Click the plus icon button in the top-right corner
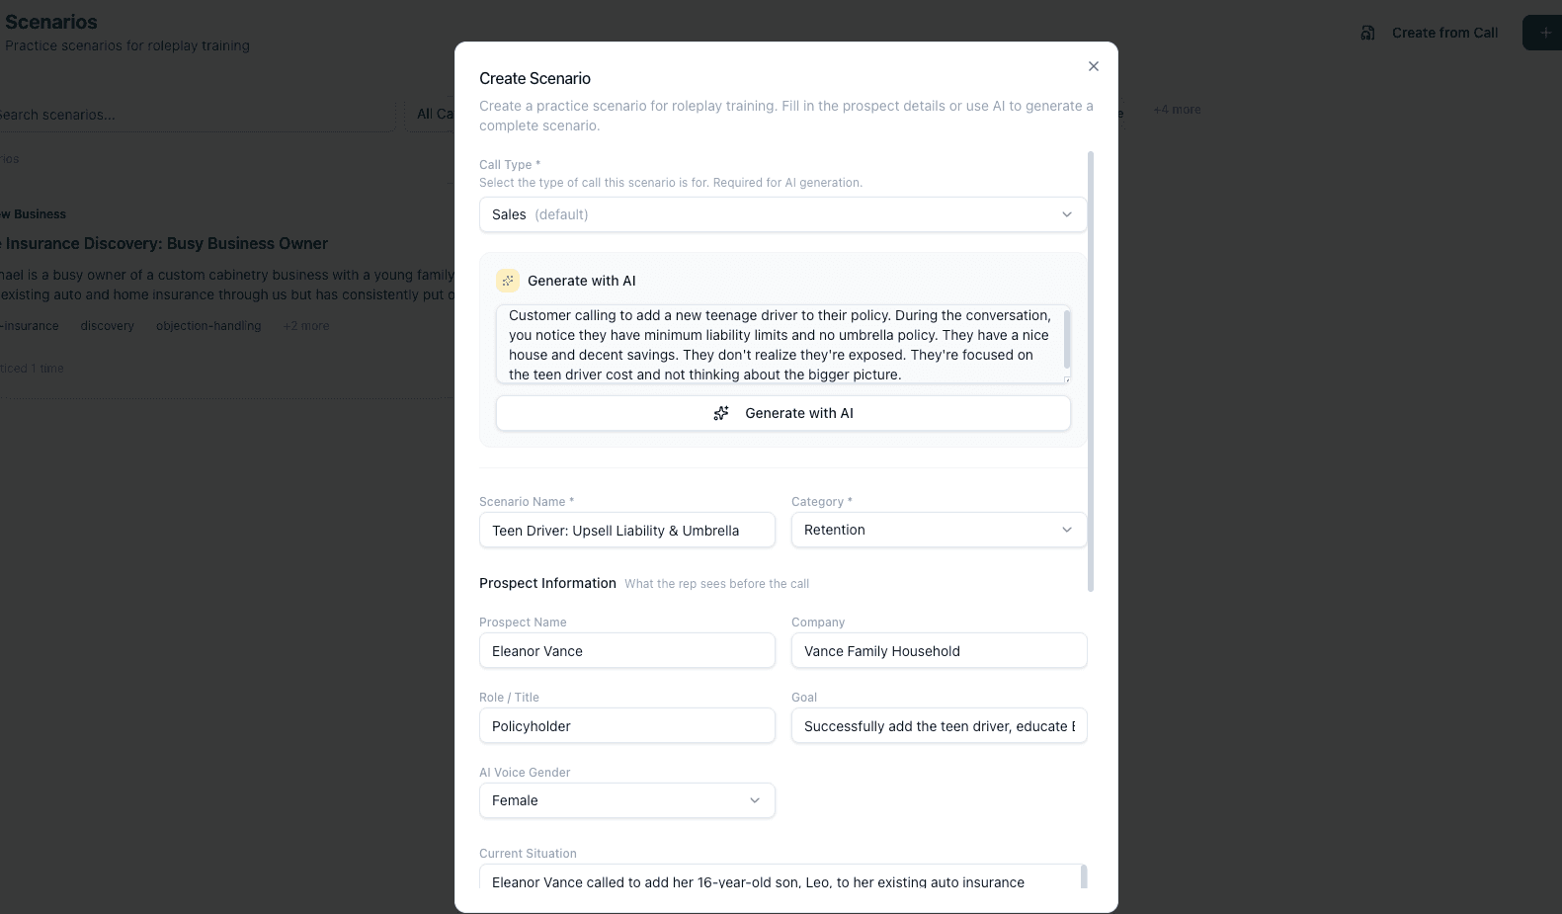1562x914 pixels. coord(1543,32)
